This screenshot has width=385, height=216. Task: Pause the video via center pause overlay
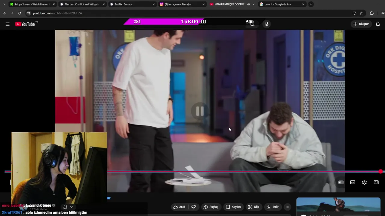click(x=200, y=111)
